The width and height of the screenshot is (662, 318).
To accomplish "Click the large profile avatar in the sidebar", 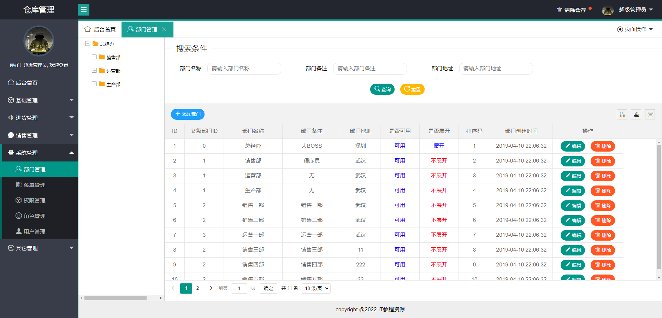I will tap(39, 41).
